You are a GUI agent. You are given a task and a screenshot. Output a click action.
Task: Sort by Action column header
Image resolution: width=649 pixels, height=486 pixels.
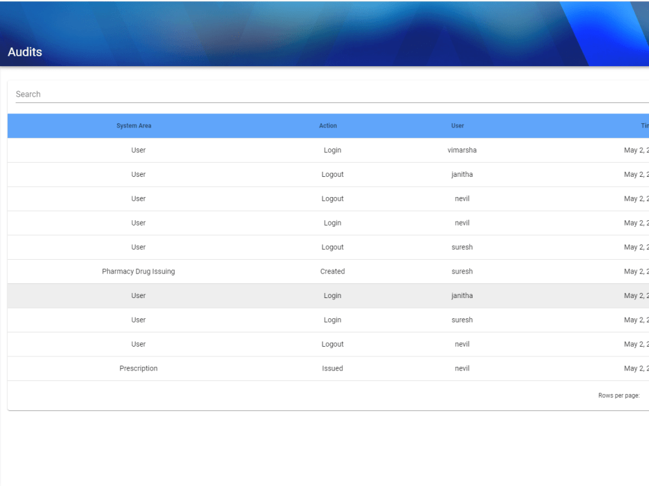click(x=328, y=126)
